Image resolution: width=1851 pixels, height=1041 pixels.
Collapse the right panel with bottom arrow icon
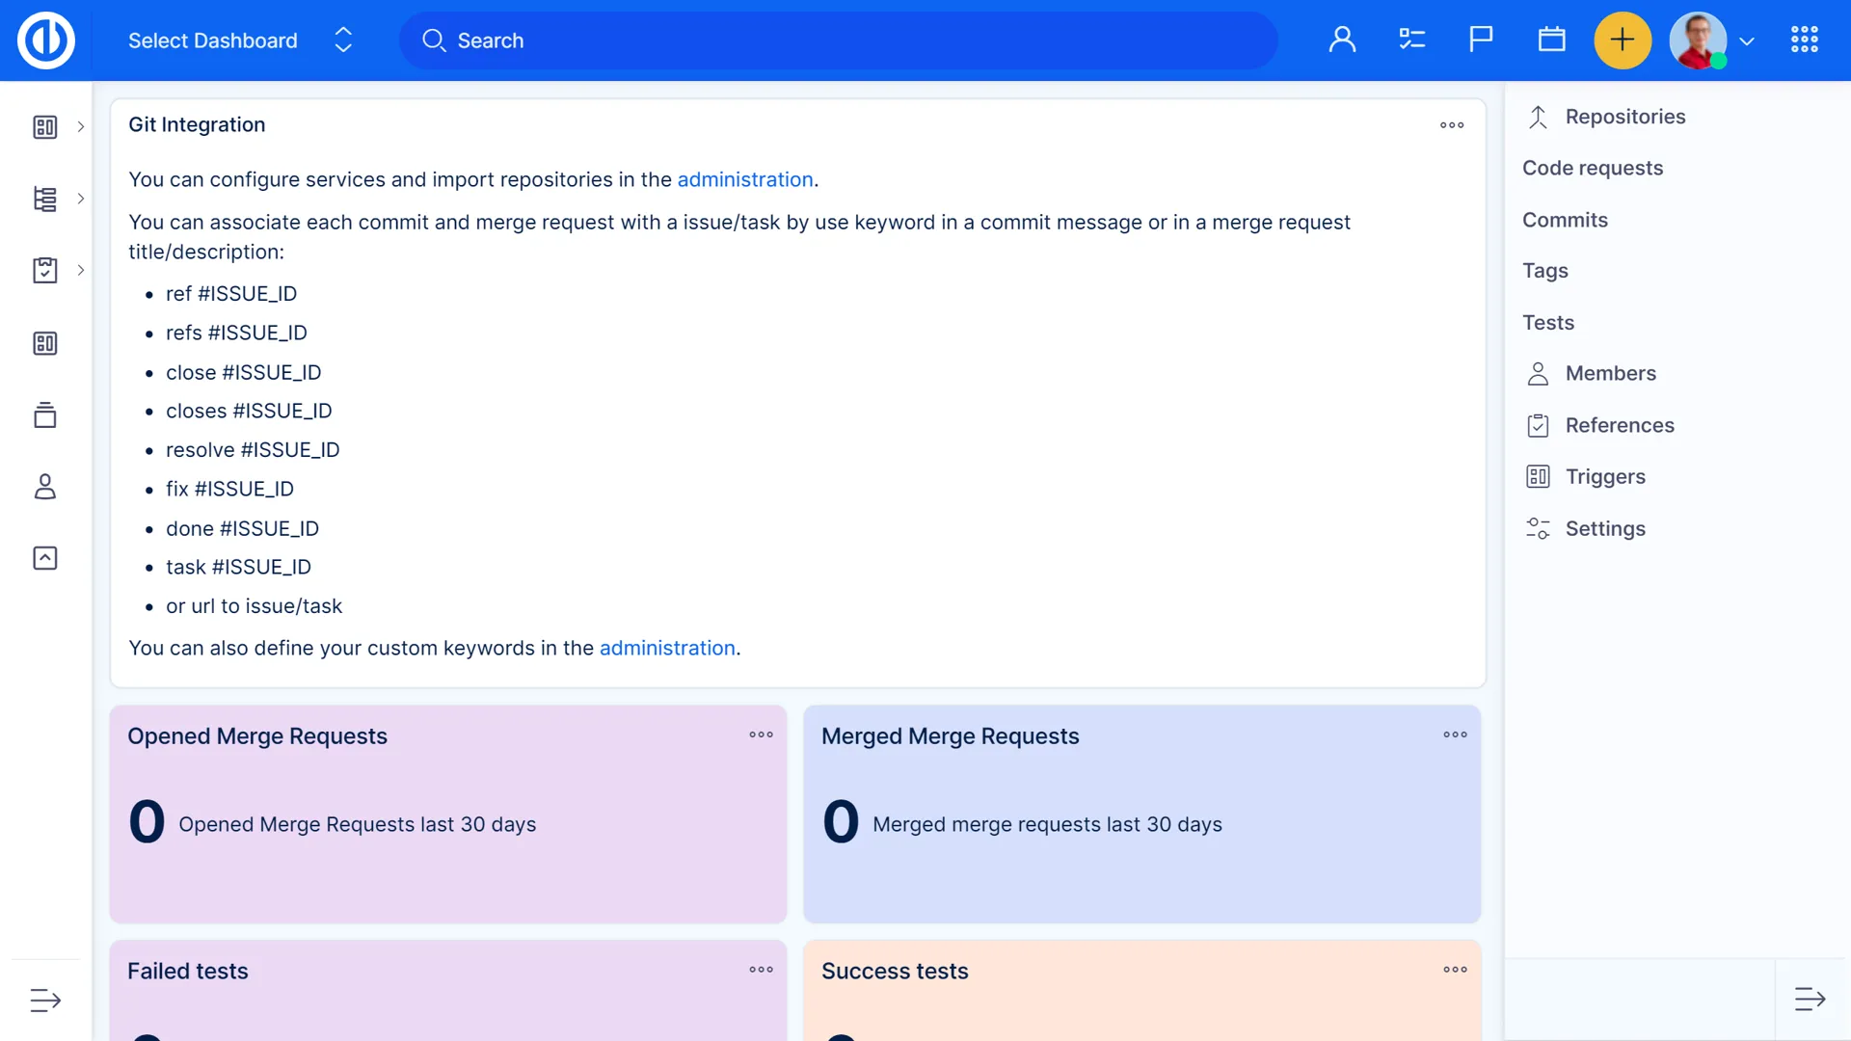[1810, 1000]
